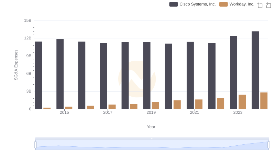Click the Workday bar for 2021
Image resolution: width=275 pixels, height=158 pixels.
[x=199, y=104]
